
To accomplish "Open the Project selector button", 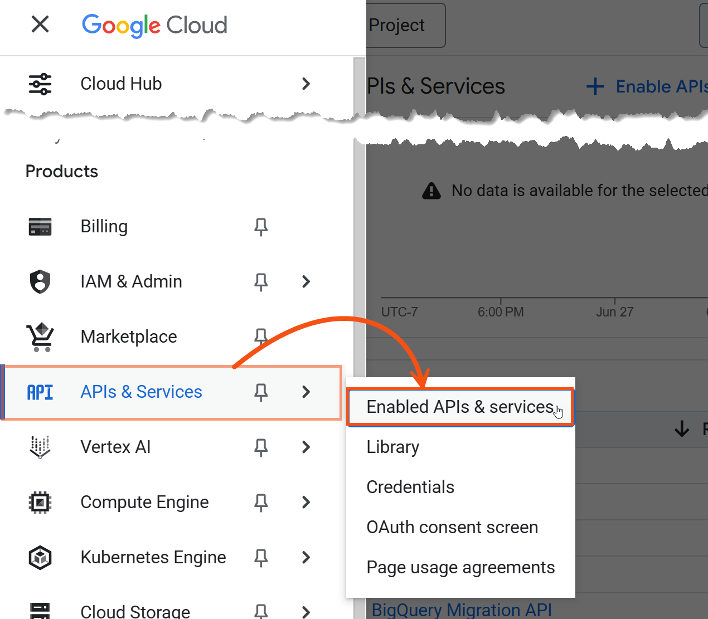I will (406, 25).
